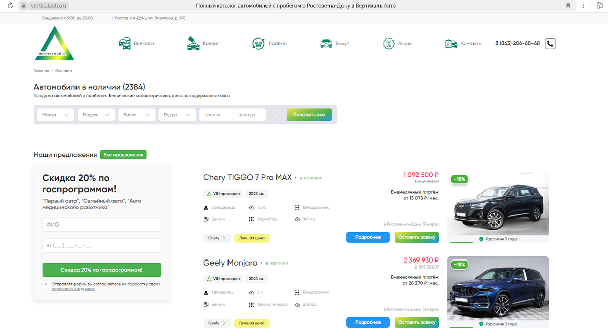Click the Цена от price field
This screenshot has height=334, width=608.
[x=216, y=115]
